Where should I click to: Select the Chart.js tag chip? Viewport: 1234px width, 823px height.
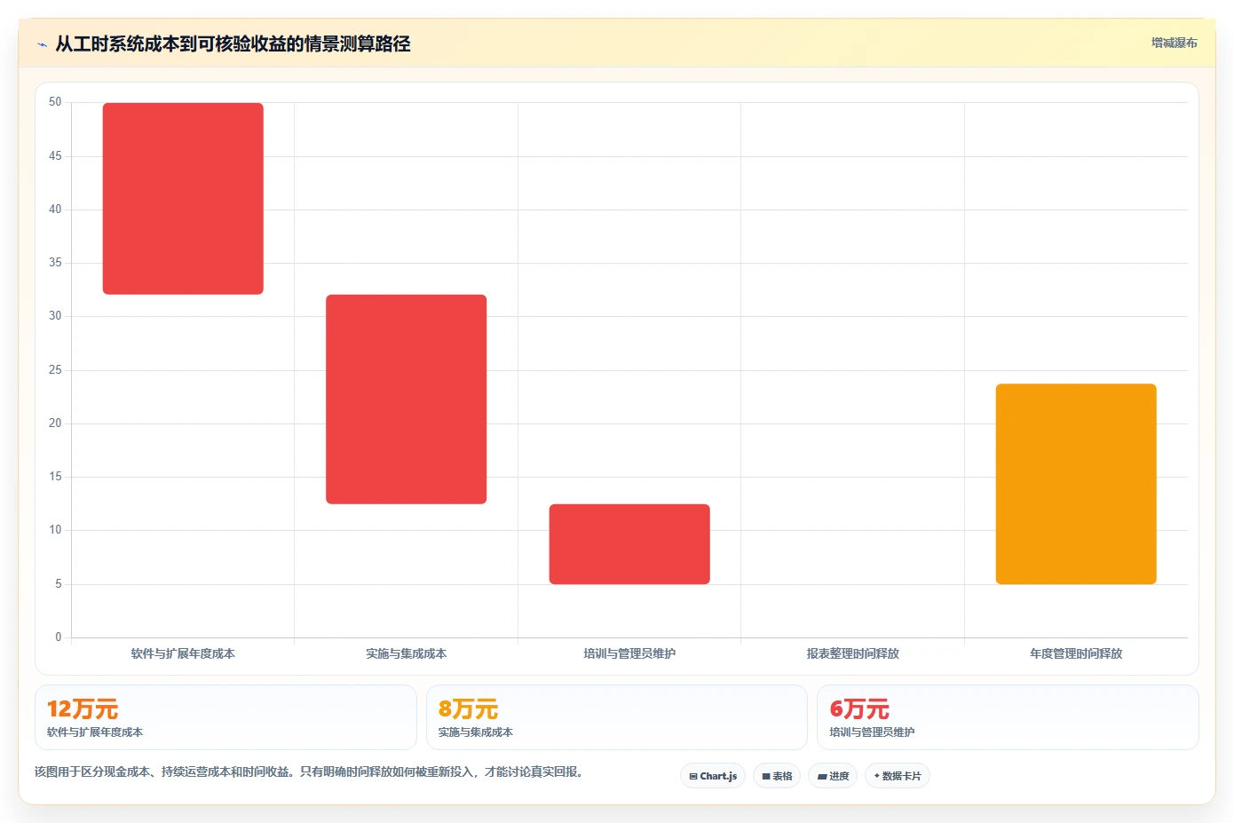[713, 776]
